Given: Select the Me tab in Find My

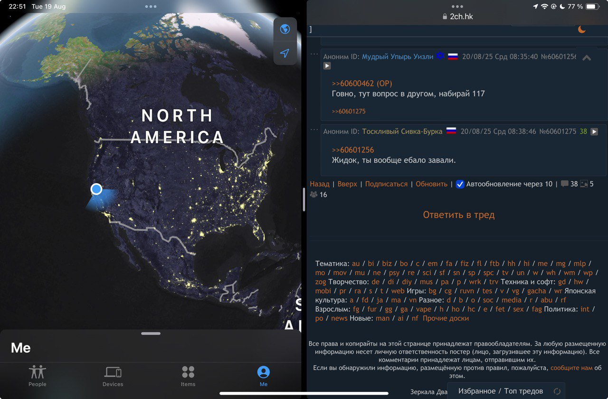Looking at the screenshot, I should click(263, 376).
